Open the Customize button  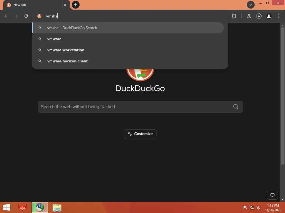point(140,134)
